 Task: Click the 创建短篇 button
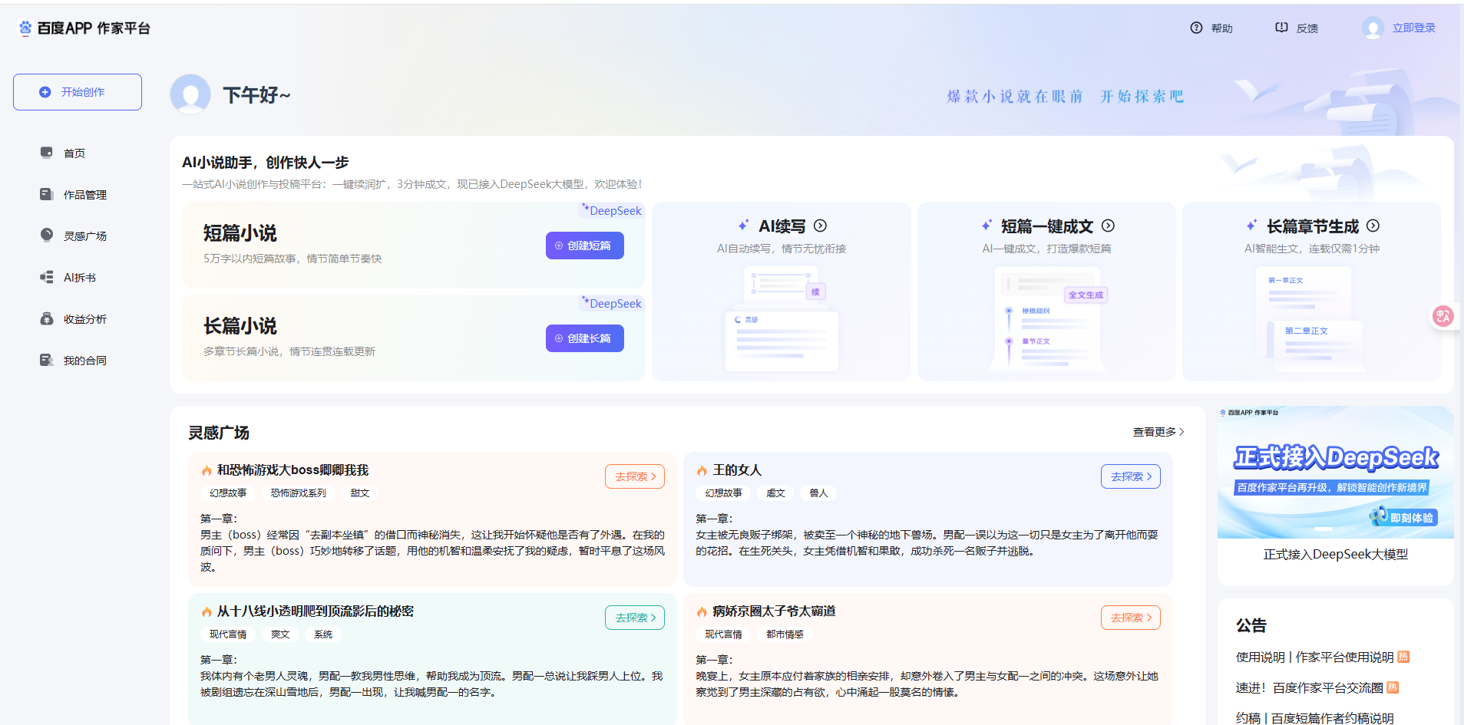pyautogui.click(x=585, y=246)
